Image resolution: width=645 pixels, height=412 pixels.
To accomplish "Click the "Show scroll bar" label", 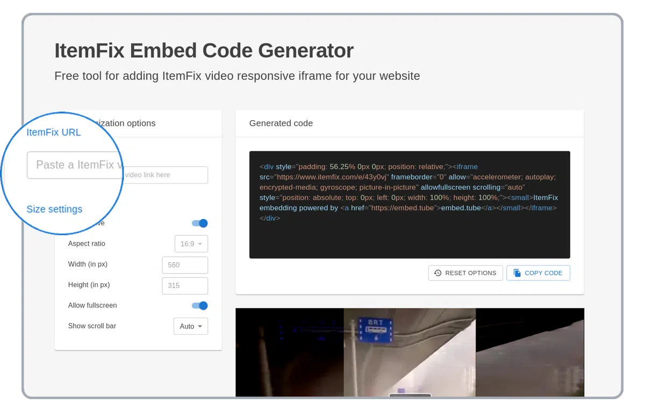I will click(x=92, y=326).
